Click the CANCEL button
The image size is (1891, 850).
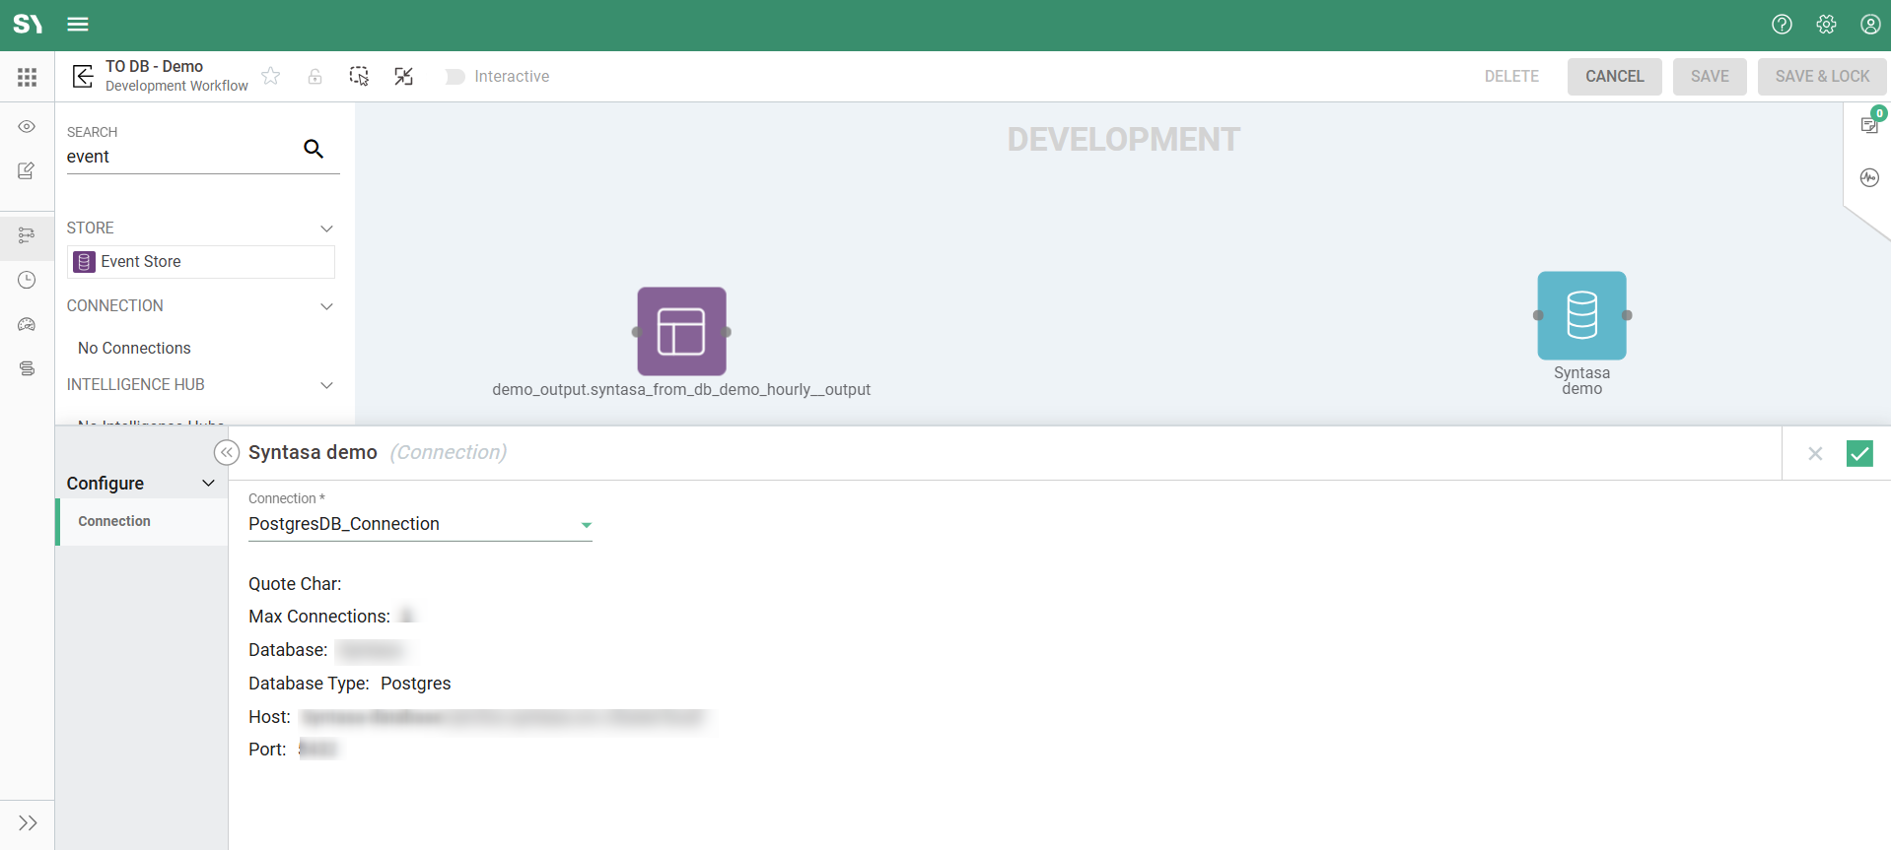1614,77
